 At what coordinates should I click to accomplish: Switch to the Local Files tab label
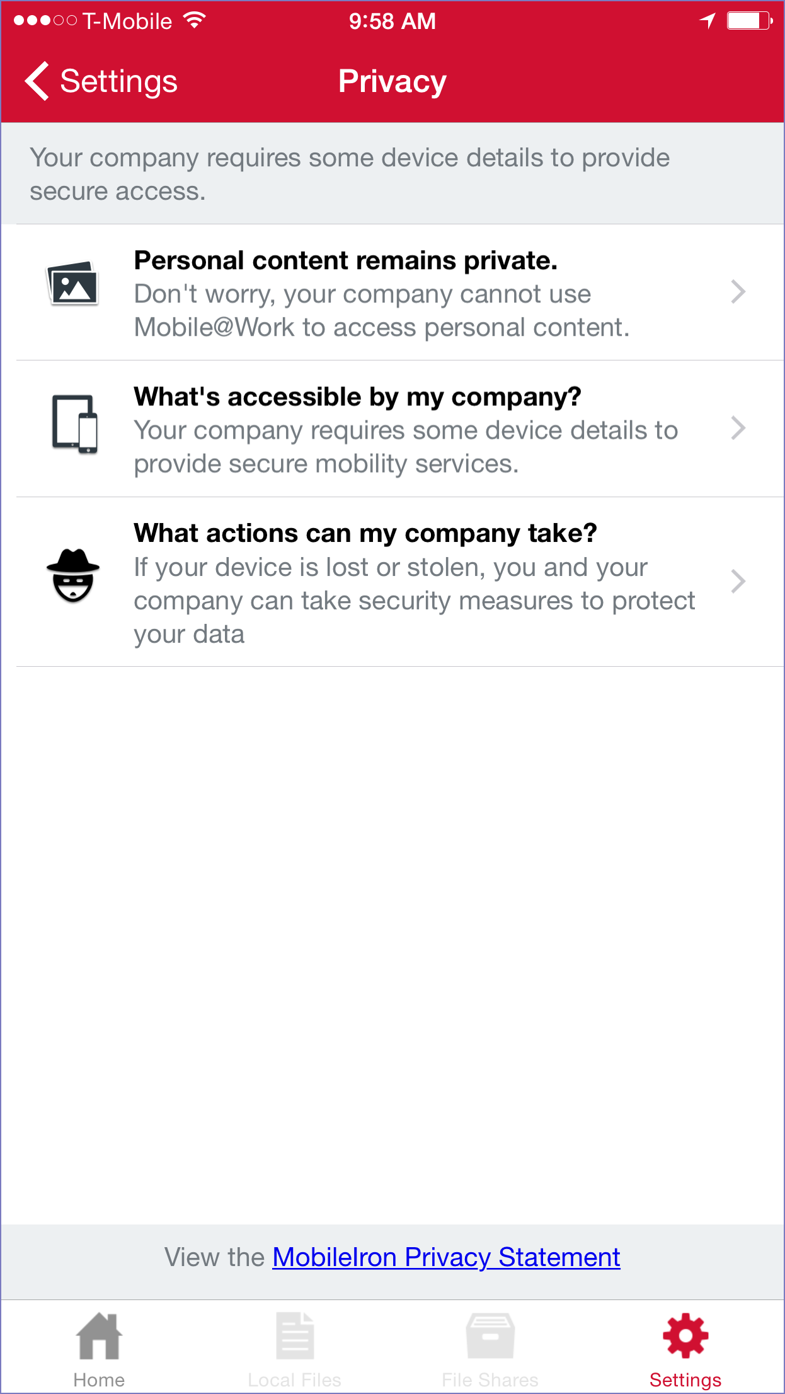tap(294, 1380)
